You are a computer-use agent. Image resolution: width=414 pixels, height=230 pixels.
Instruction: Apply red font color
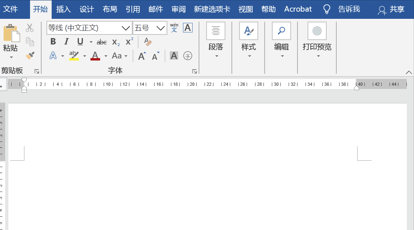95,56
